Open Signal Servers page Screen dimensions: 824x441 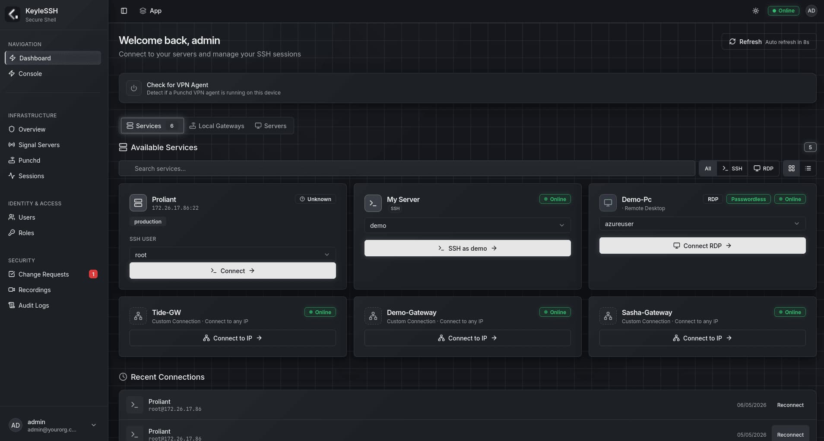53,145
